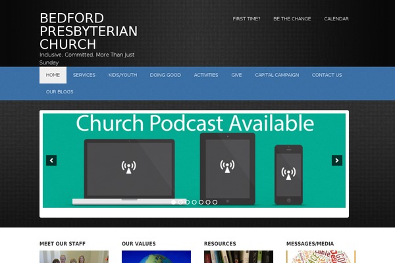395x263 pixels.
Task: Open the Calendar link
Action: point(336,18)
